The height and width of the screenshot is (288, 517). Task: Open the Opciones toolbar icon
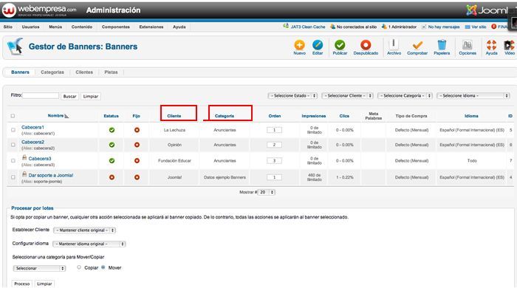click(x=468, y=45)
